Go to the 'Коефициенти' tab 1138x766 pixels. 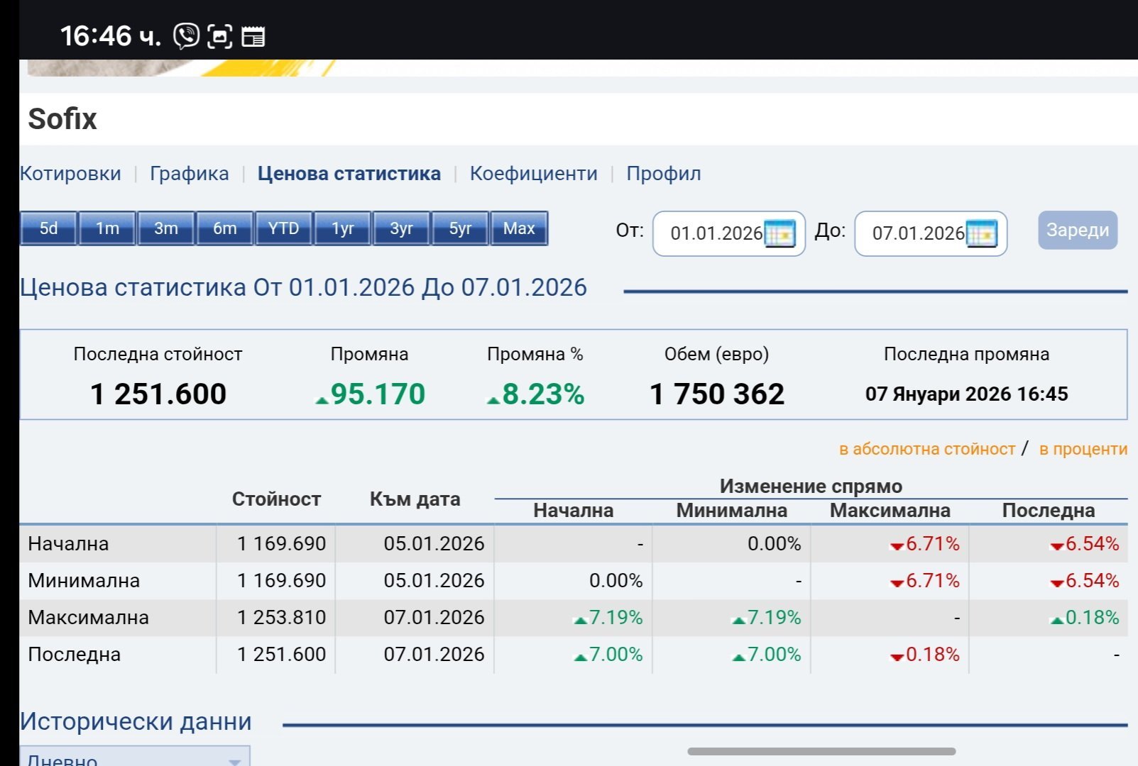pyautogui.click(x=533, y=174)
